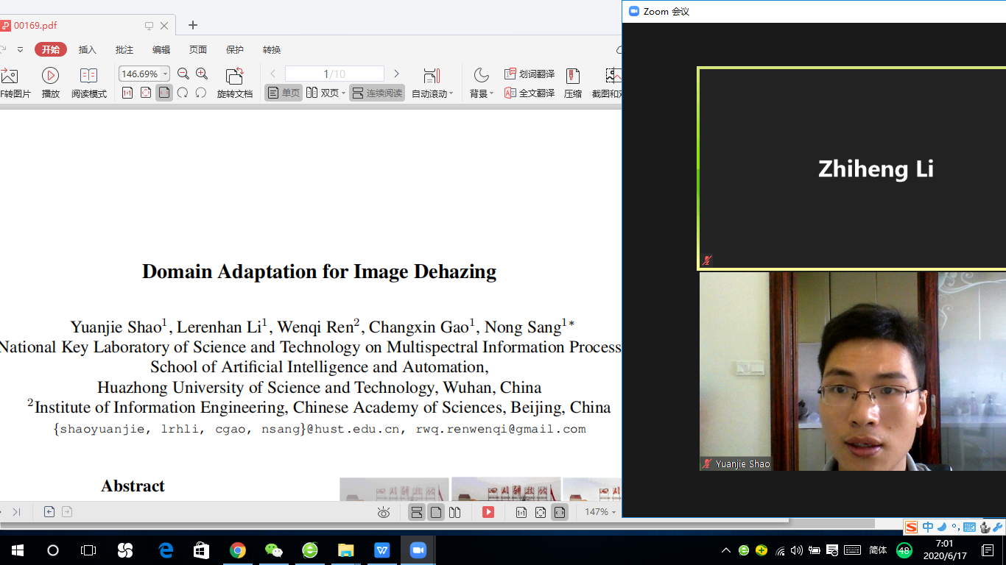The height and width of the screenshot is (565, 1006).
Task: Open the 插入 menu tab
Action: tap(88, 50)
